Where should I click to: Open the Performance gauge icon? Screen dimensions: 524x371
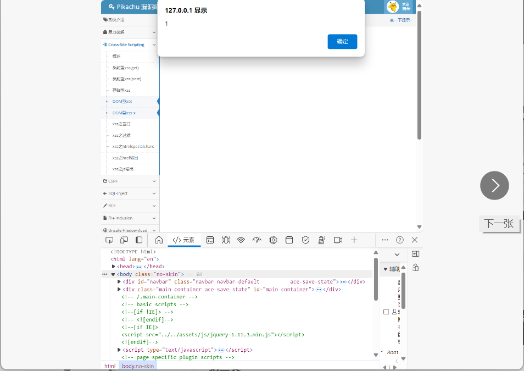[x=257, y=240]
